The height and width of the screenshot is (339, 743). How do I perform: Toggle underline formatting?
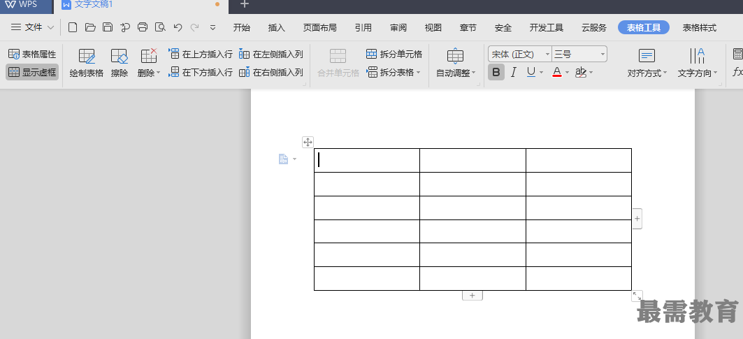click(531, 73)
